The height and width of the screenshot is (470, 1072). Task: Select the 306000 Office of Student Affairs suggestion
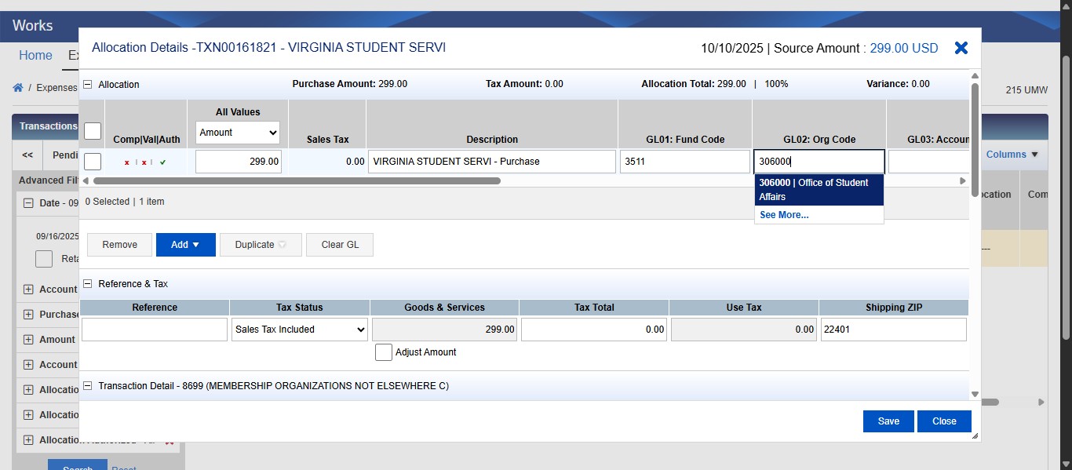[x=819, y=189]
